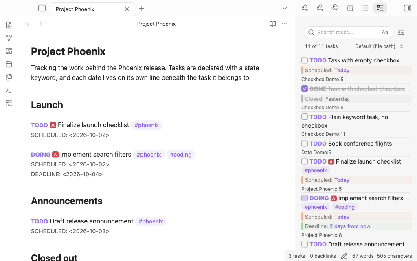Open command palette terminal icon
417x261 pixels.
pyautogui.click(x=9, y=90)
